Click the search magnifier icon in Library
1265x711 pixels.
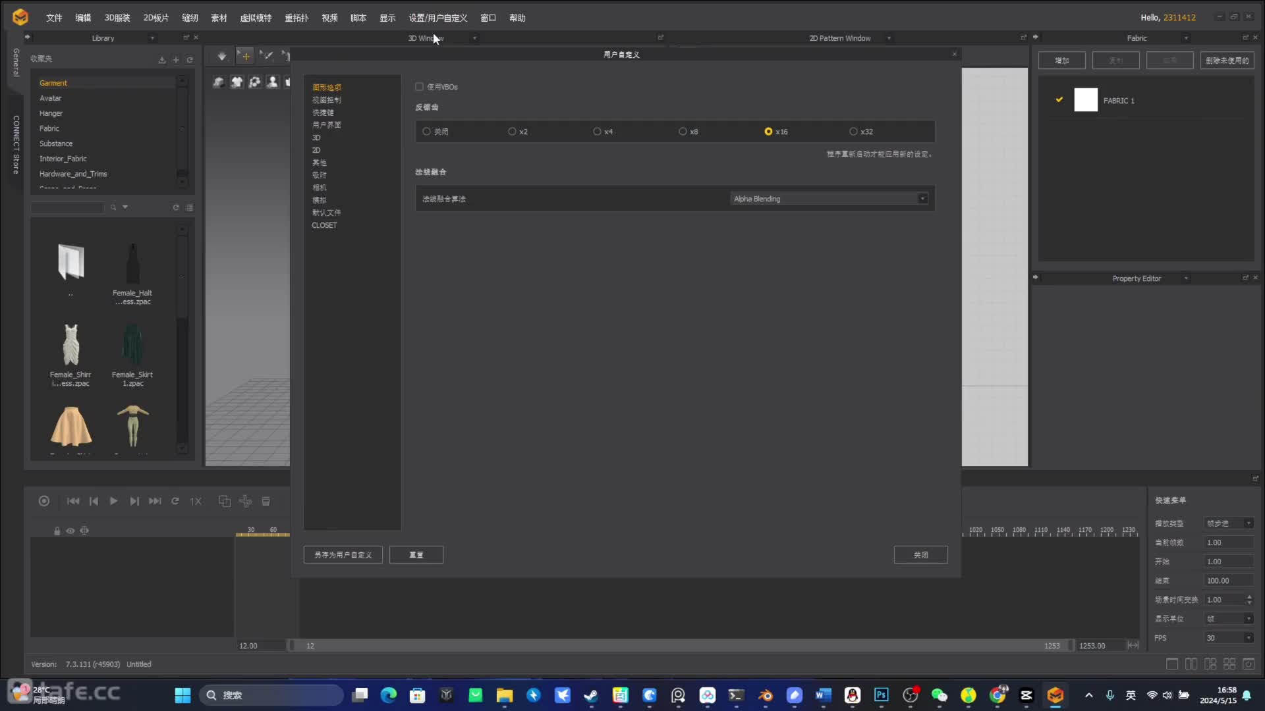tap(113, 207)
